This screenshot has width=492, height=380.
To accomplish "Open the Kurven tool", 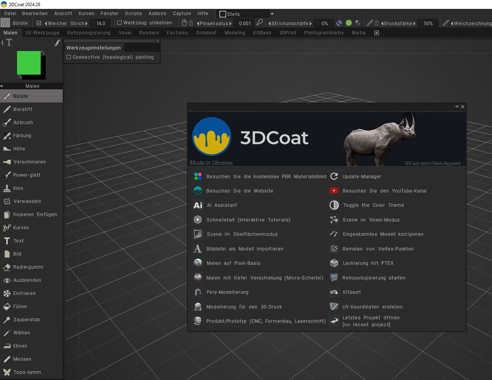I will (x=31, y=228).
